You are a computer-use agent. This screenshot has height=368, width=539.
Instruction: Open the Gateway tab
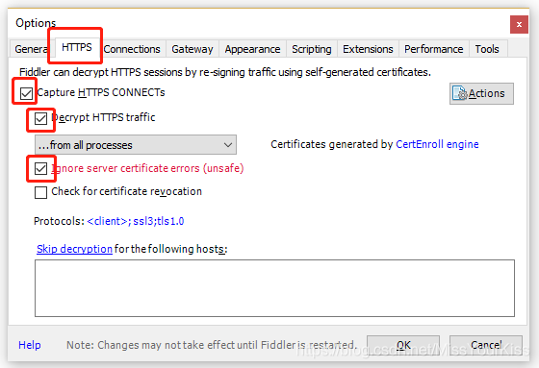tap(192, 49)
